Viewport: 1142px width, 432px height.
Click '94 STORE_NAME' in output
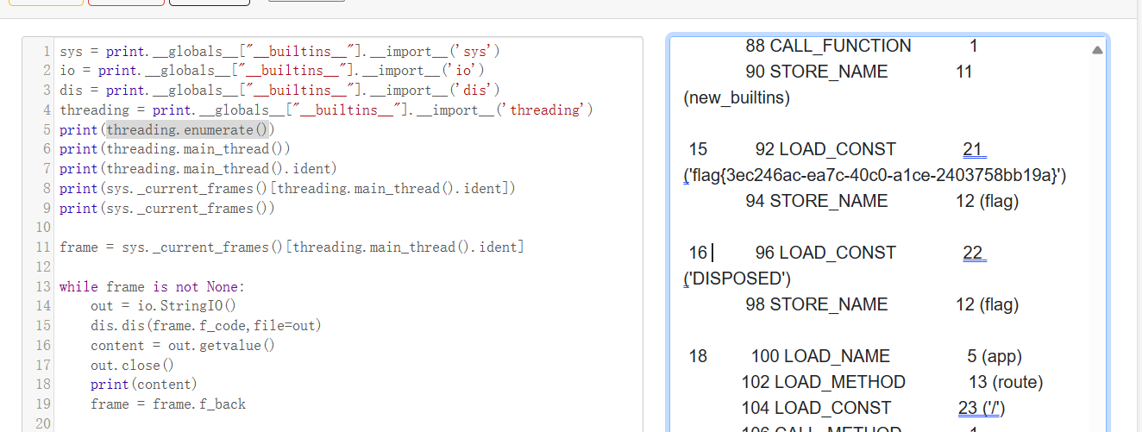(817, 201)
